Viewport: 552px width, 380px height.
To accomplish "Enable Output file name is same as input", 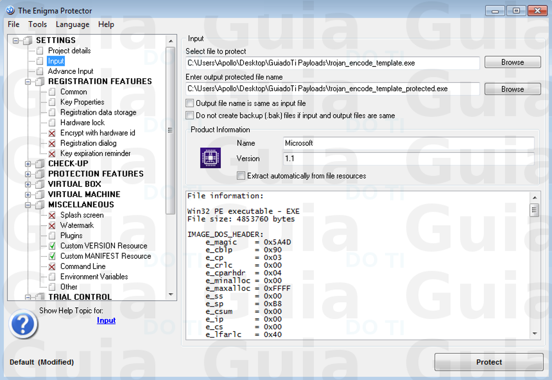I will [190, 103].
